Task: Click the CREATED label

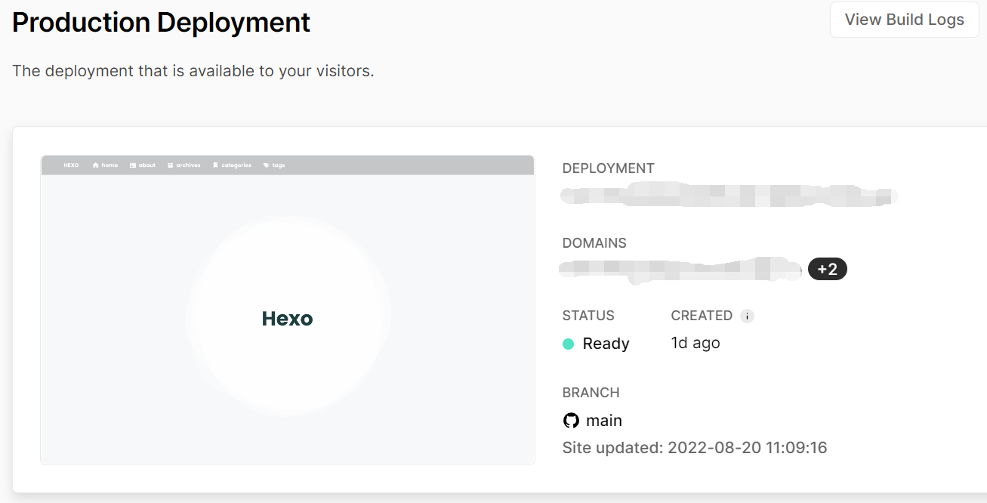Action: [x=702, y=316]
